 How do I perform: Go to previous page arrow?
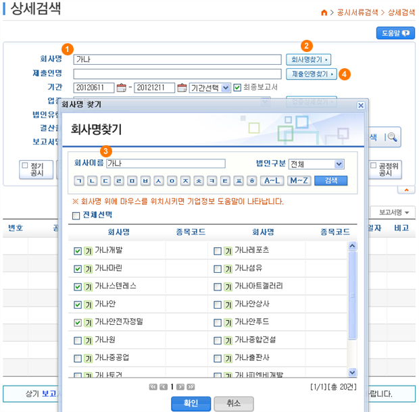(163, 387)
